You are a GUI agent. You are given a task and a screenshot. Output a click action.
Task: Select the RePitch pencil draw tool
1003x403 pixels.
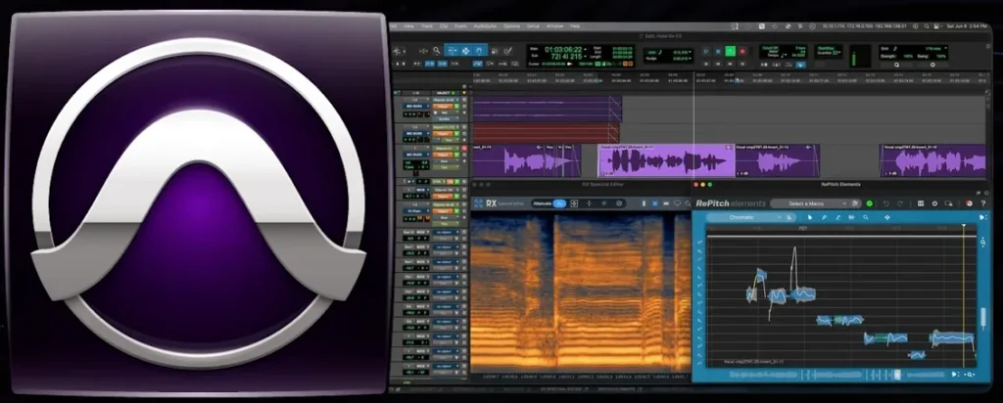point(824,217)
